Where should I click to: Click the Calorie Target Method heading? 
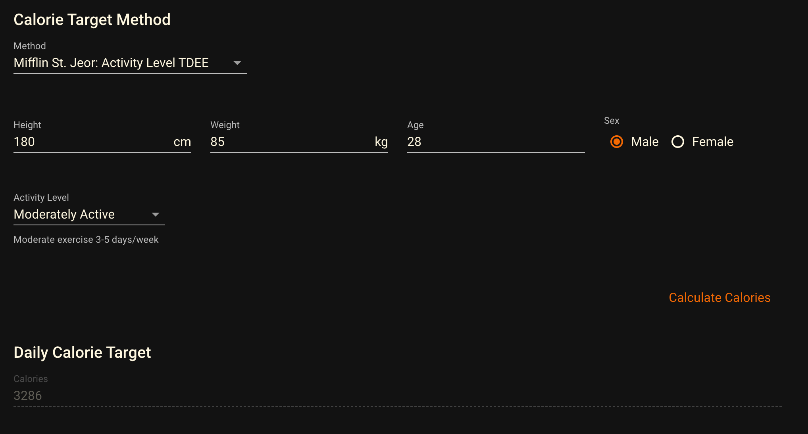(92, 20)
